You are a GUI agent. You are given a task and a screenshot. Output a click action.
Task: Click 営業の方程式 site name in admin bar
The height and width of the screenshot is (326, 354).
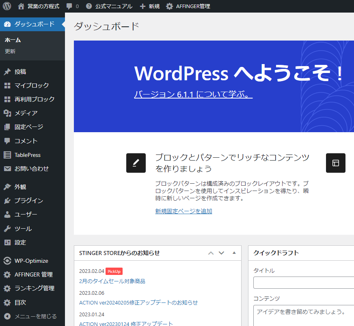pos(43,6)
